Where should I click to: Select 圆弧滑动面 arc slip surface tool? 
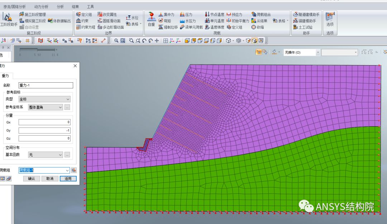tap(109, 21)
